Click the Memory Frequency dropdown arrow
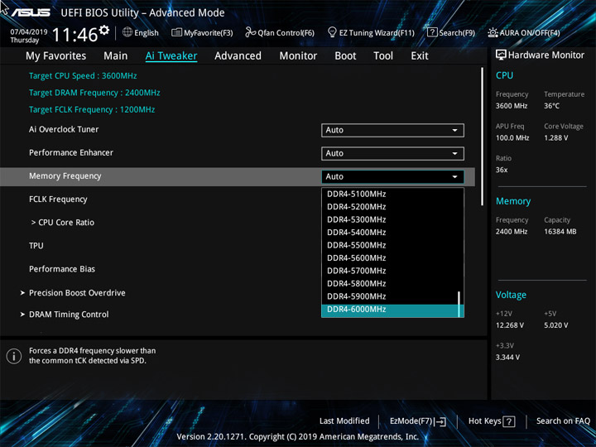The image size is (596, 447). [454, 177]
